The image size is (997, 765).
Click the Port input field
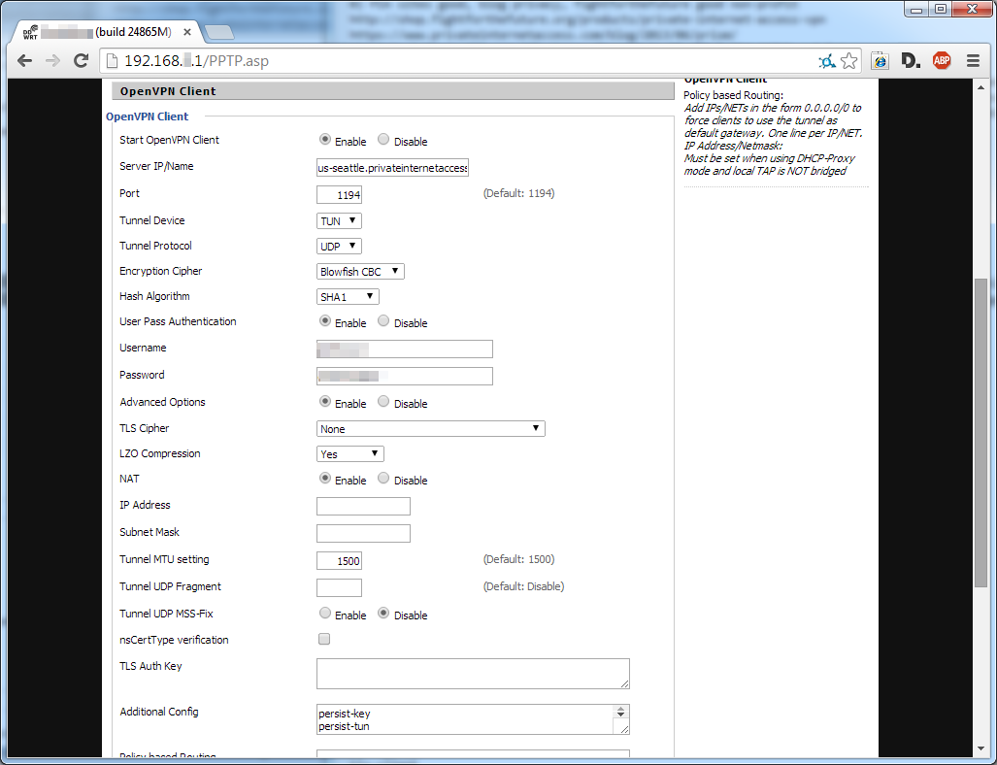338,194
